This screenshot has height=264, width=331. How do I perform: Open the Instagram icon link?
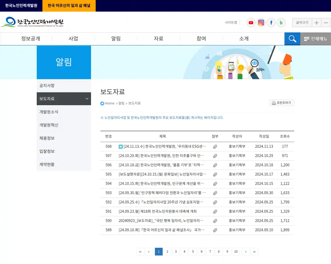tap(261, 23)
